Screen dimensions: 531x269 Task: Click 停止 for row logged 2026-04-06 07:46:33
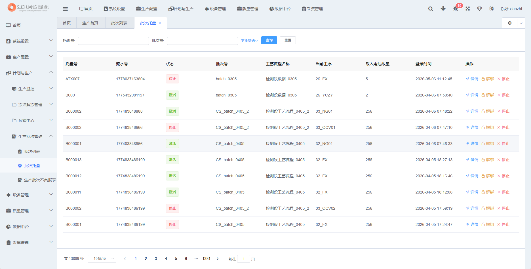(x=503, y=144)
